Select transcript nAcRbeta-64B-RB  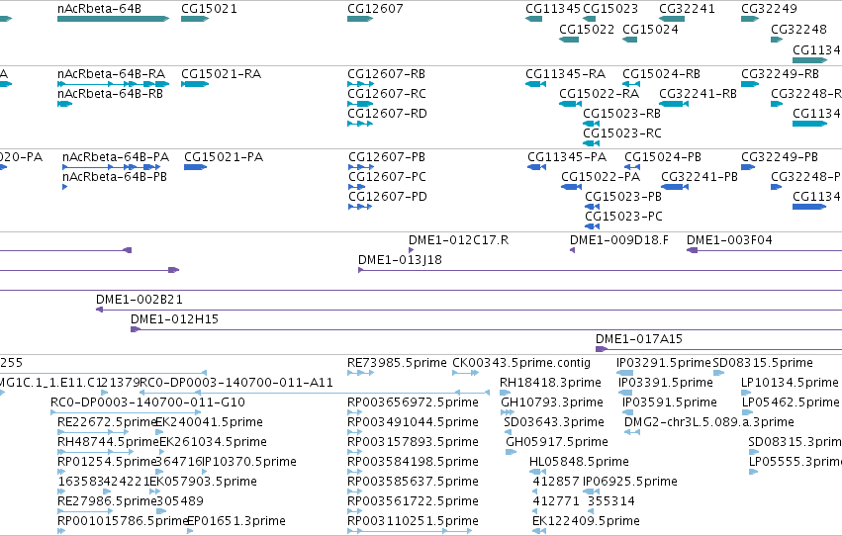point(64,104)
